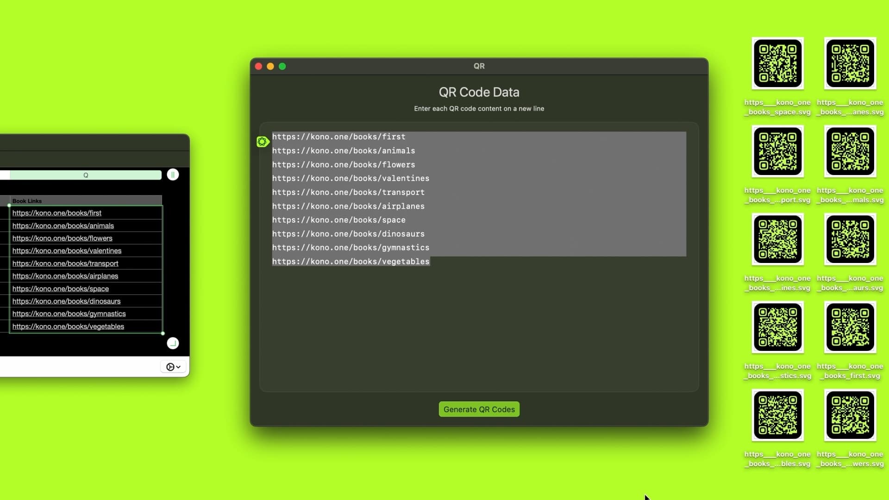Click the books/valentines line in QR window

click(351, 178)
